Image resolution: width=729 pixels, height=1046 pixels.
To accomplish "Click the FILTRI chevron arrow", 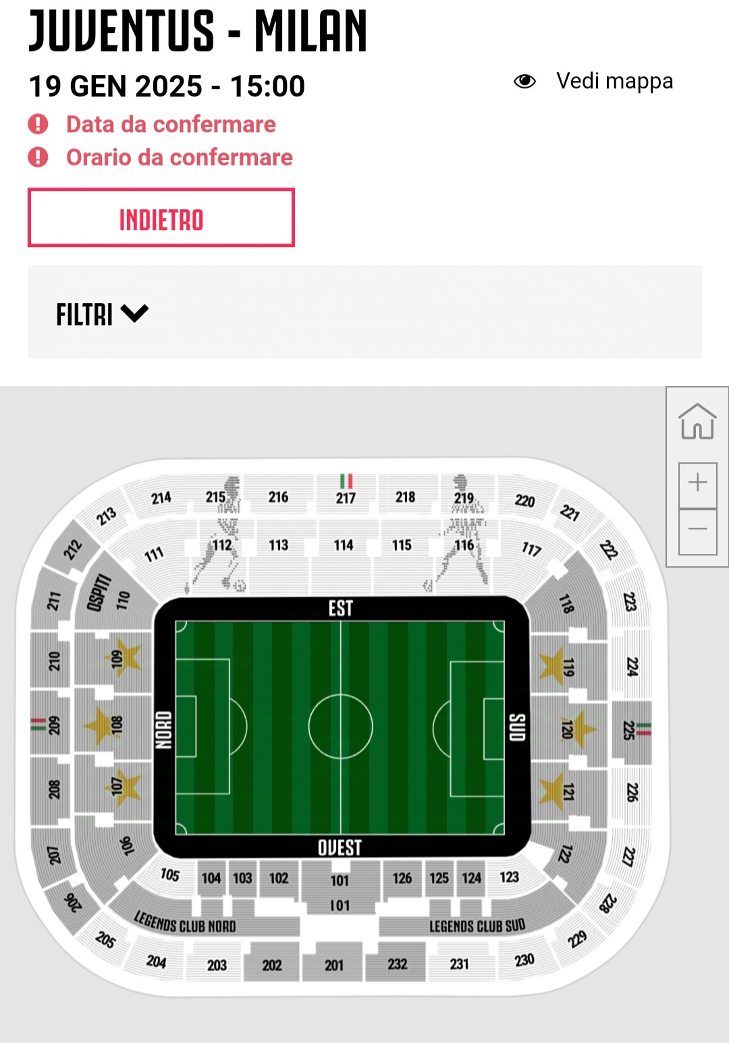I will pyautogui.click(x=134, y=313).
